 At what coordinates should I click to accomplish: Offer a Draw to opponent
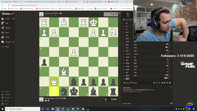[x=127, y=83]
